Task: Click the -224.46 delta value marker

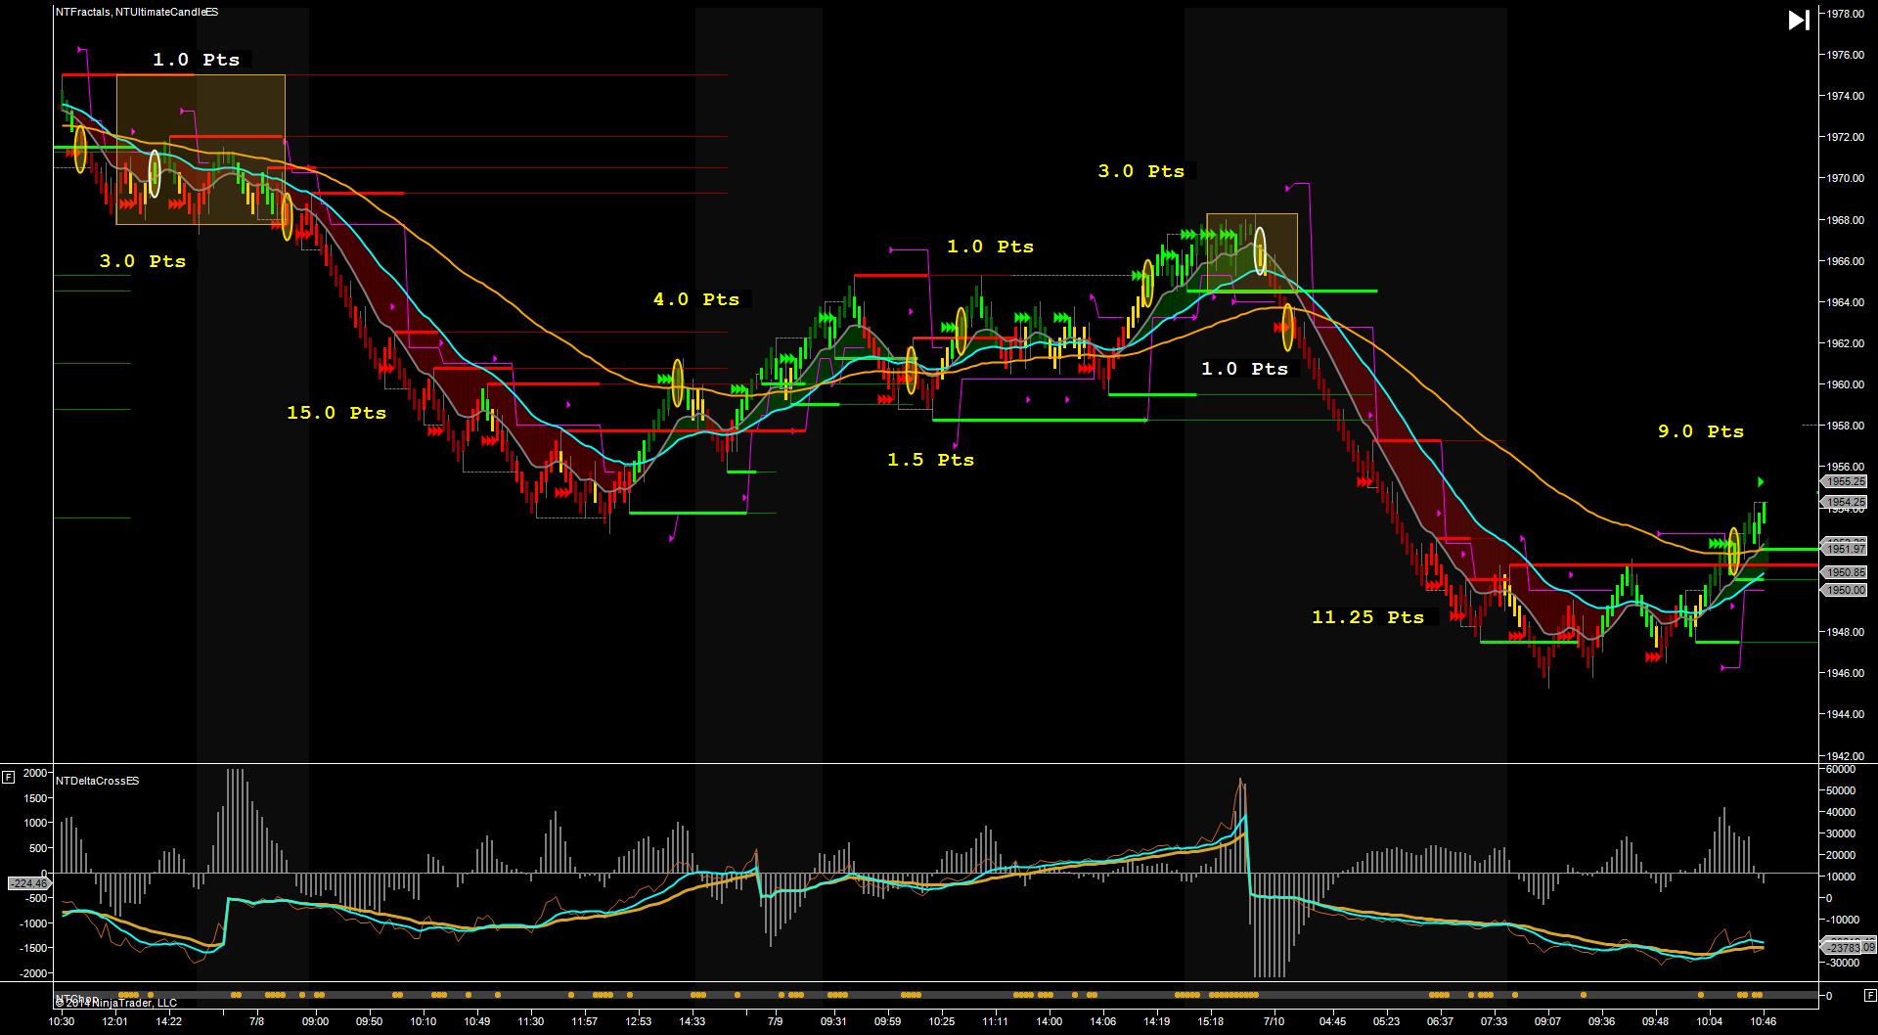Action: 28,883
